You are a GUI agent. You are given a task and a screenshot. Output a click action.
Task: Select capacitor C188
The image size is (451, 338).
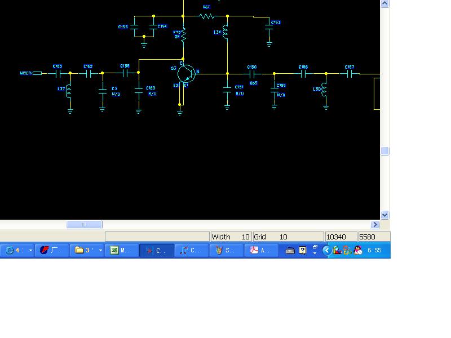[x=303, y=74]
